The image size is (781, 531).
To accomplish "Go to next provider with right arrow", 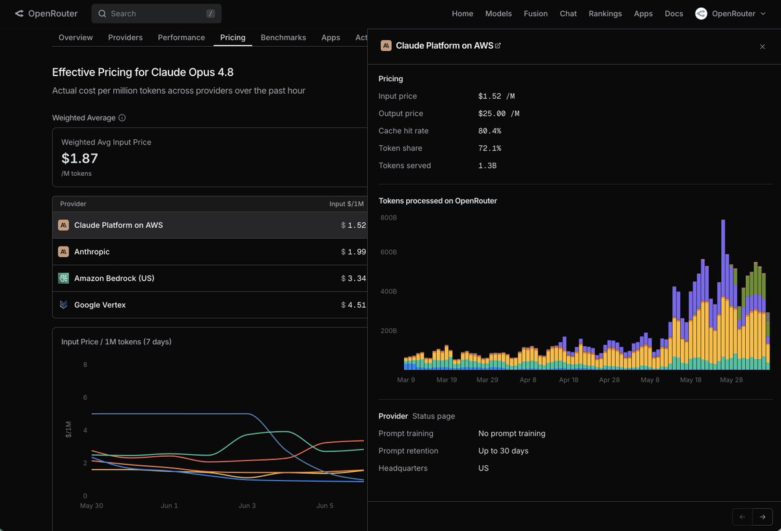I will (x=762, y=517).
